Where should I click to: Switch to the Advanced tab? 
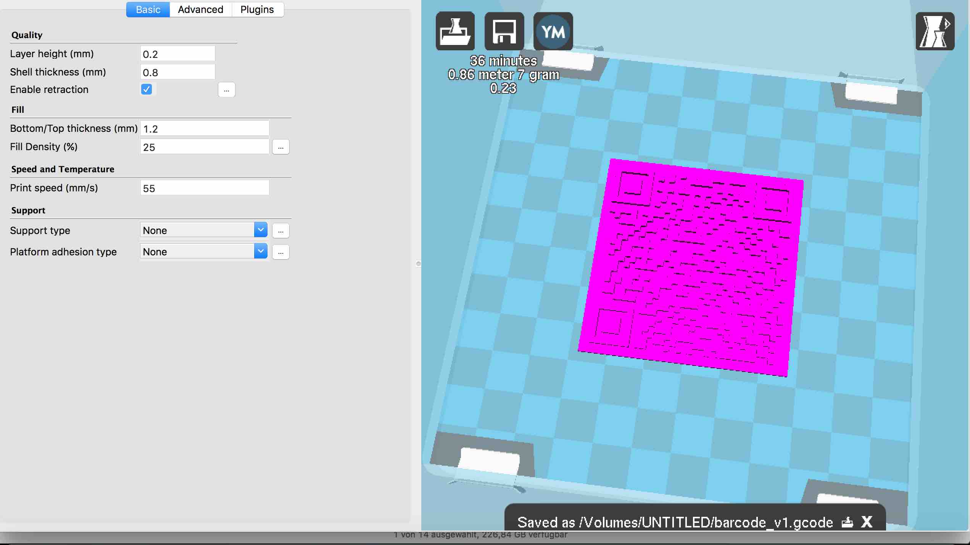(200, 10)
